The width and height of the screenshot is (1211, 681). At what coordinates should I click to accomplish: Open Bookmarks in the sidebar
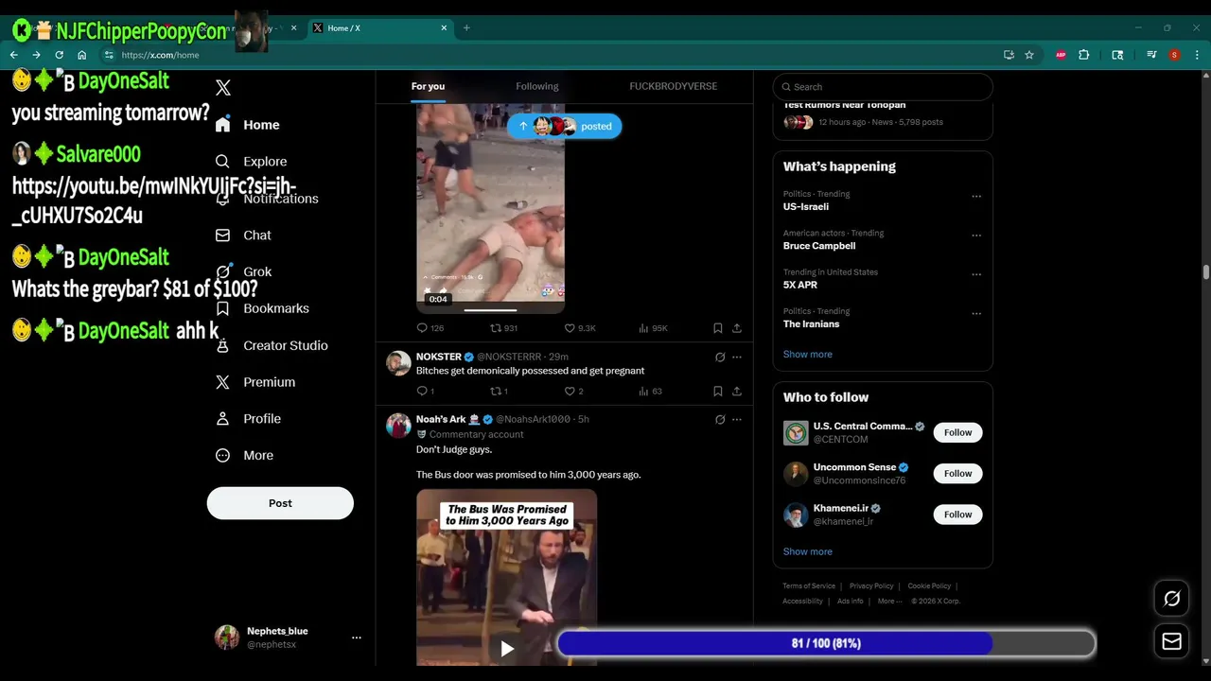point(262,308)
